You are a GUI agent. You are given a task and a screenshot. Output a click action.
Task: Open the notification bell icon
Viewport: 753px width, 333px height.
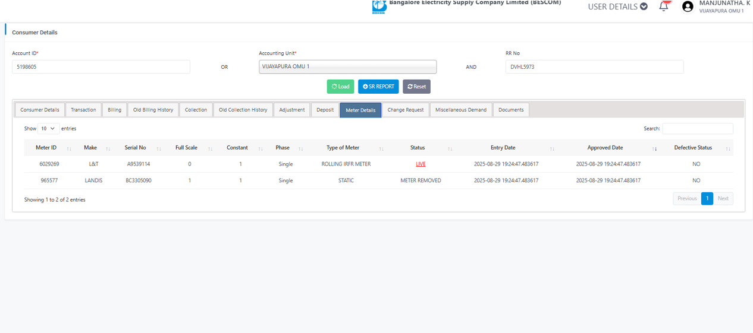pos(664,7)
